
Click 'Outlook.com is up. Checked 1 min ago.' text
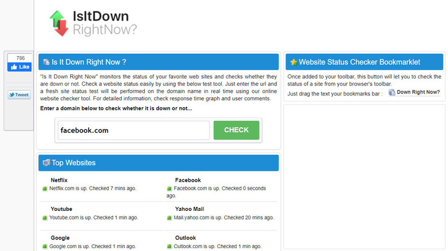pyautogui.click(x=218, y=246)
